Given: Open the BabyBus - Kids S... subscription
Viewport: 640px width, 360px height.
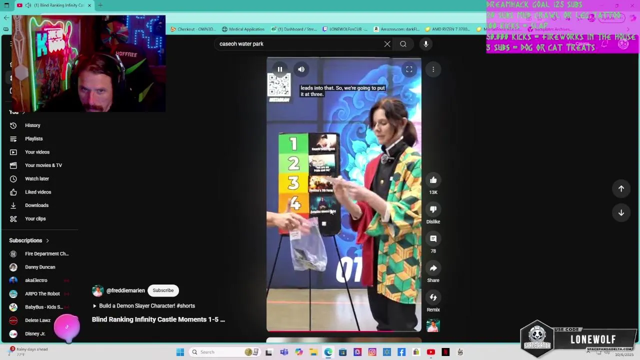Looking at the screenshot, I should pos(44,307).
